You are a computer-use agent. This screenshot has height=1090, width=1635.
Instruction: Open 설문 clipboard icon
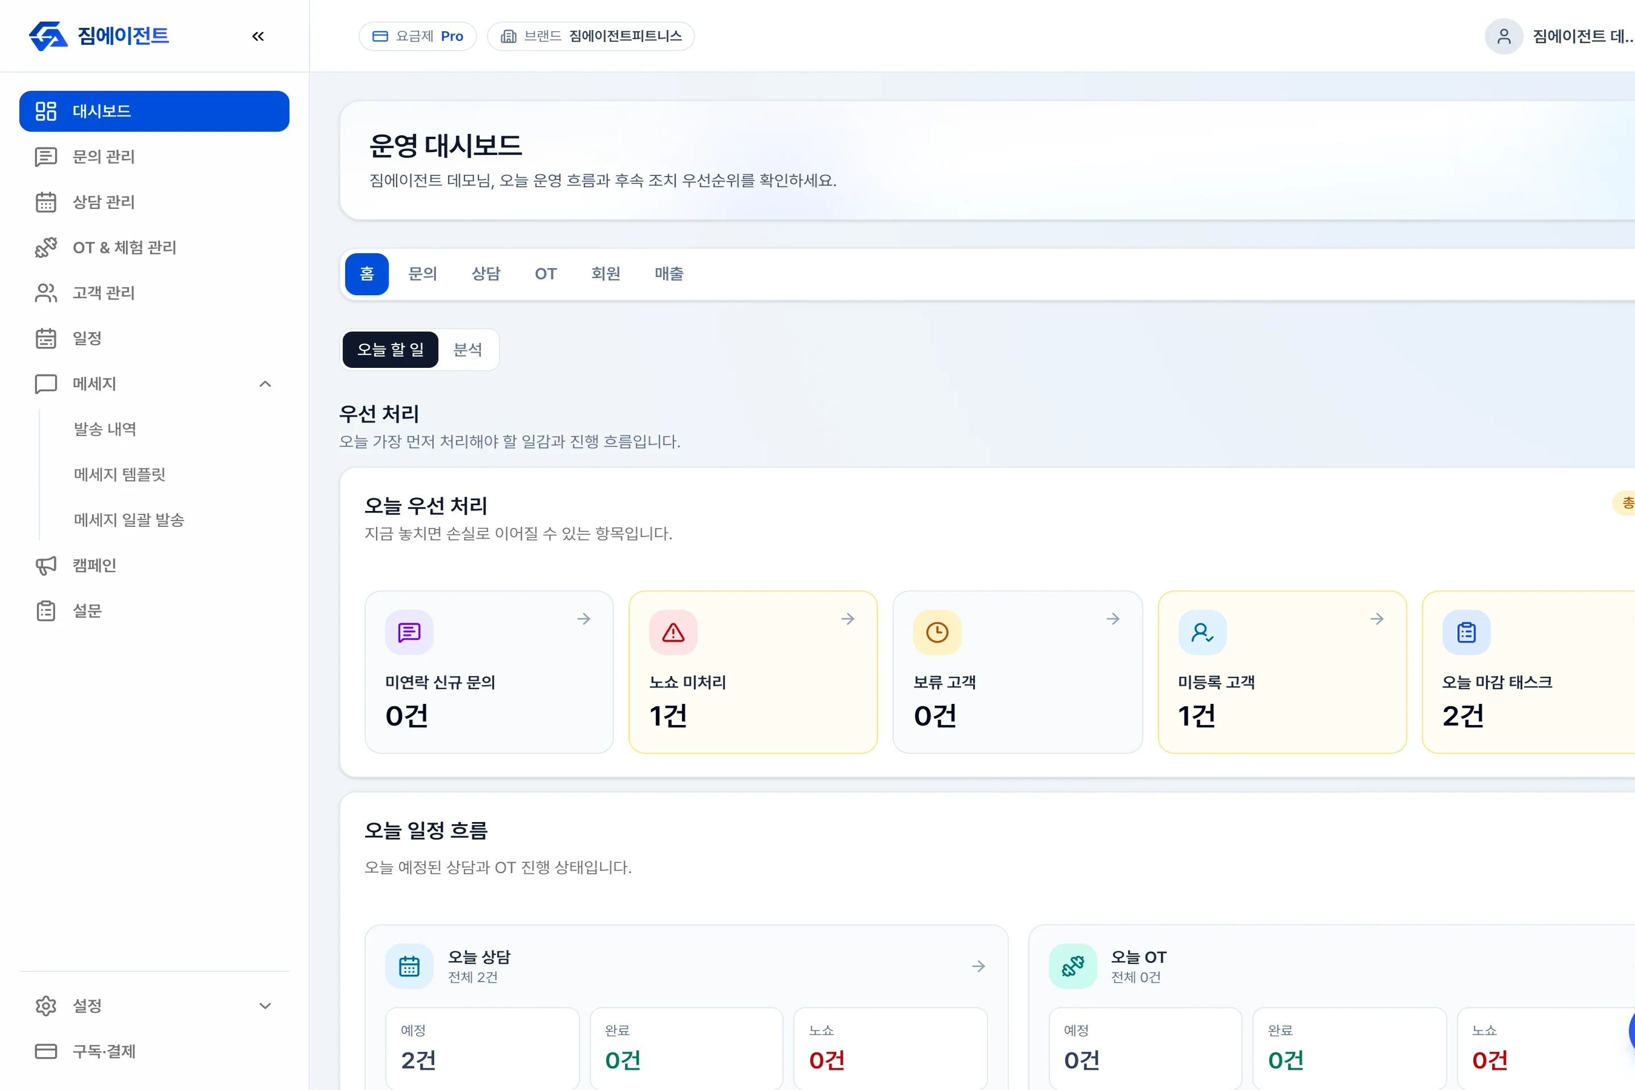pyautogui.click(x=46, y=611)
